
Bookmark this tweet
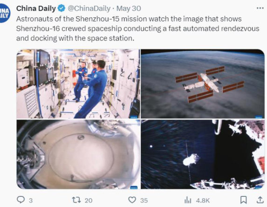(244, 200)
